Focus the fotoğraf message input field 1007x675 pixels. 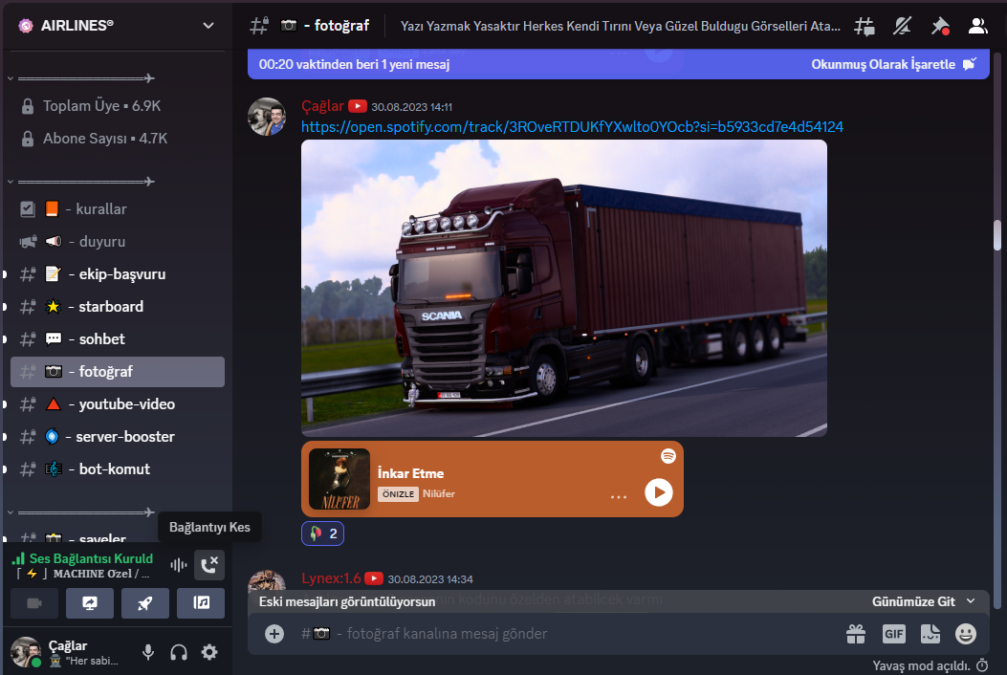pyautogui.click(x=565, y=634)
